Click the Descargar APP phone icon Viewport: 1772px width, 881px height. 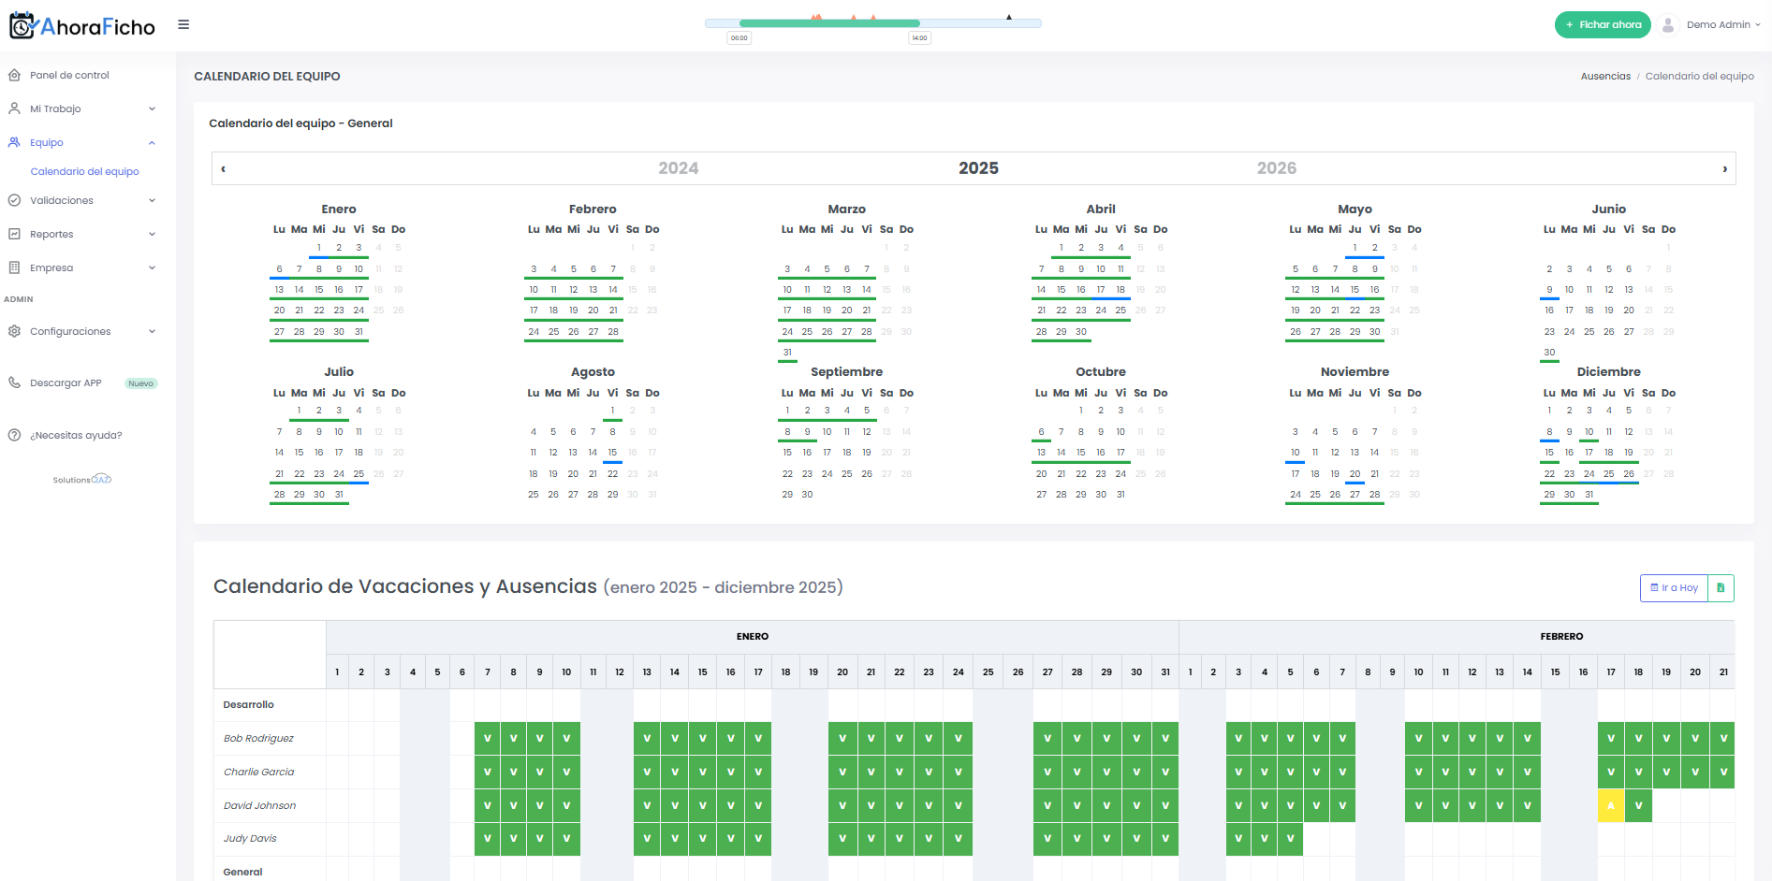pos(14,383)
